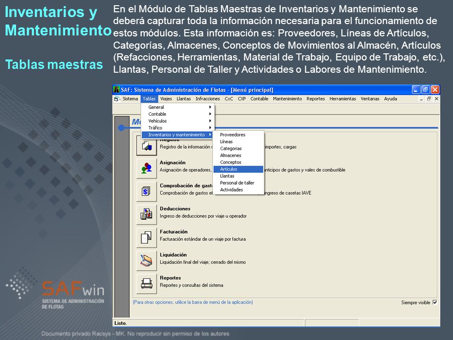Image resolution: width=453 pixels, height=340 pixels.
Task: Expand the Contable submenu in Tablas
Action: click(x=177, y=114)
